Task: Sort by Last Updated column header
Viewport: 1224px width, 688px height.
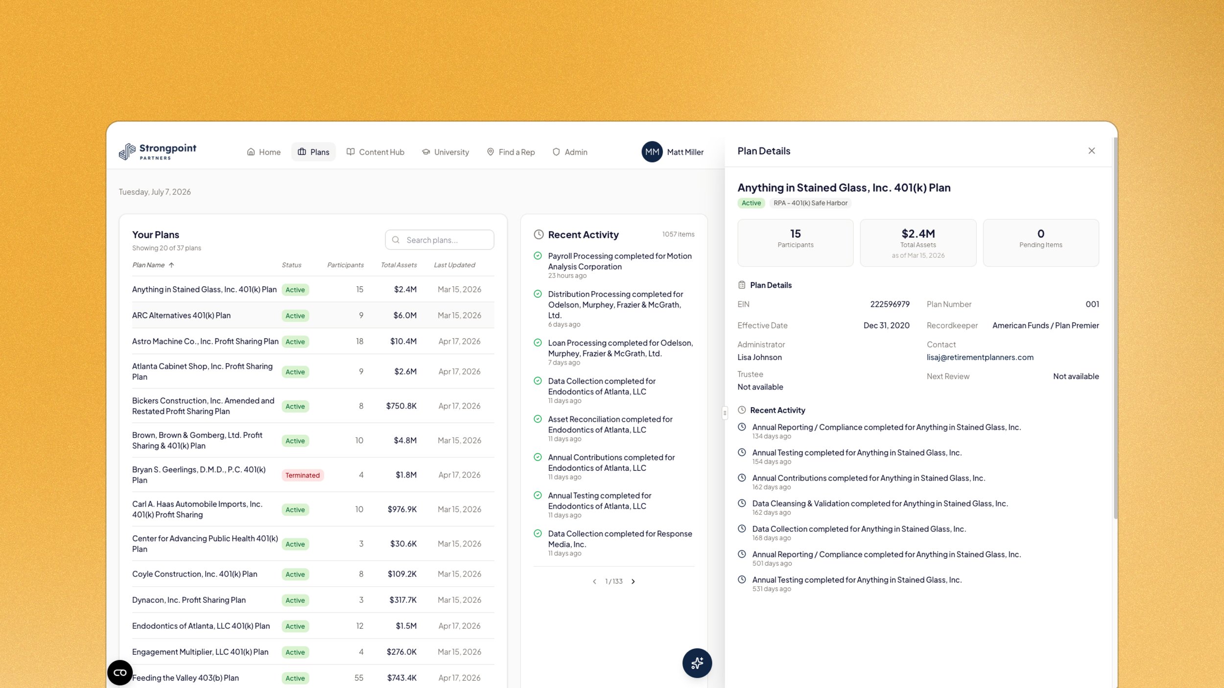Action: tap(454, 265)
